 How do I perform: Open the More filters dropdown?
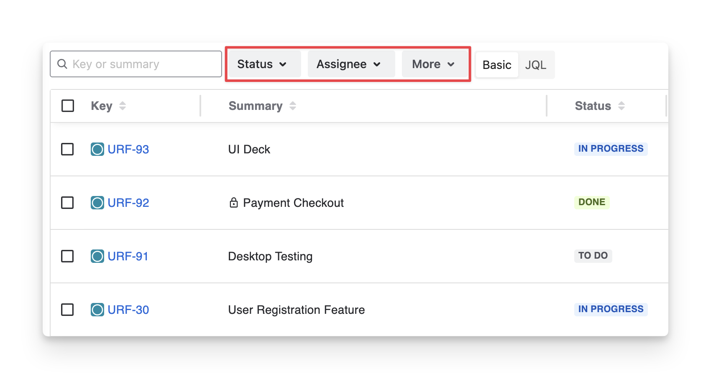pyautogui.click(x=433, y=64)
